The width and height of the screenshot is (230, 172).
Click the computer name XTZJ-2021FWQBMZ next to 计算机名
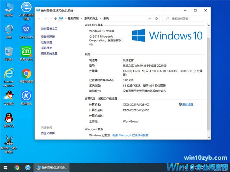tap(136, 105)
